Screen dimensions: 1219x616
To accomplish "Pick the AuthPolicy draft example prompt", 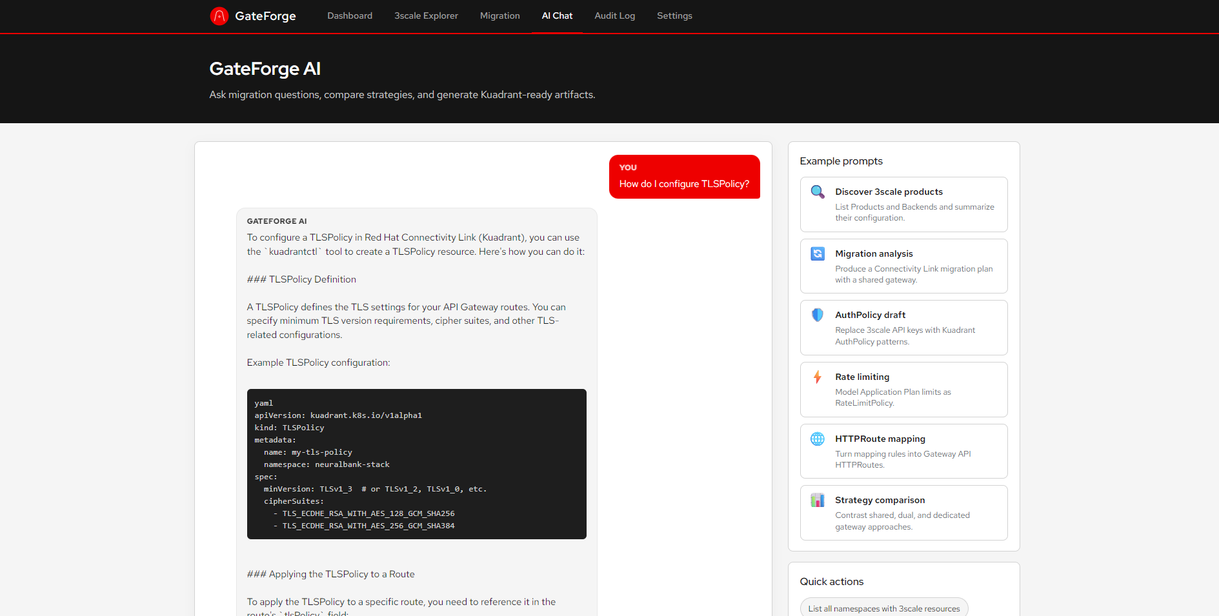I will point(903,328).
